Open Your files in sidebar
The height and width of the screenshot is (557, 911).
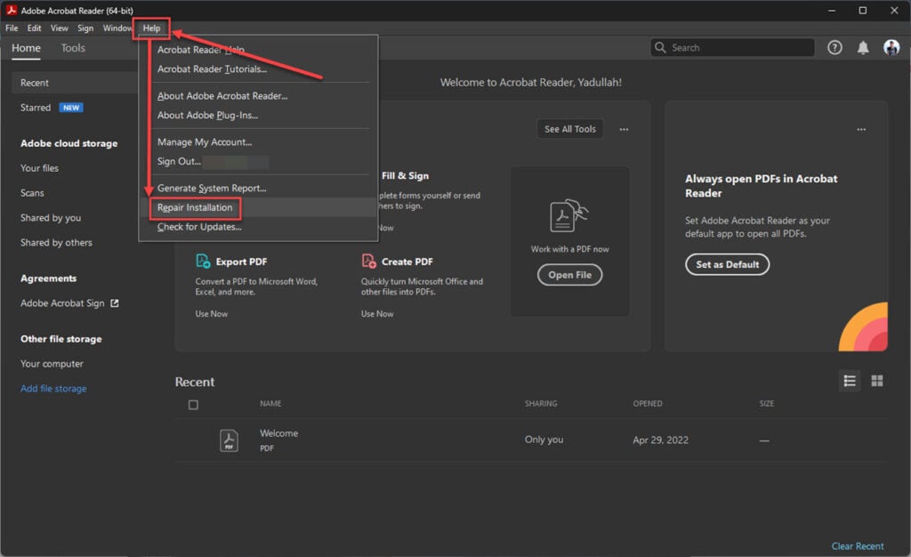click(39, 168)
